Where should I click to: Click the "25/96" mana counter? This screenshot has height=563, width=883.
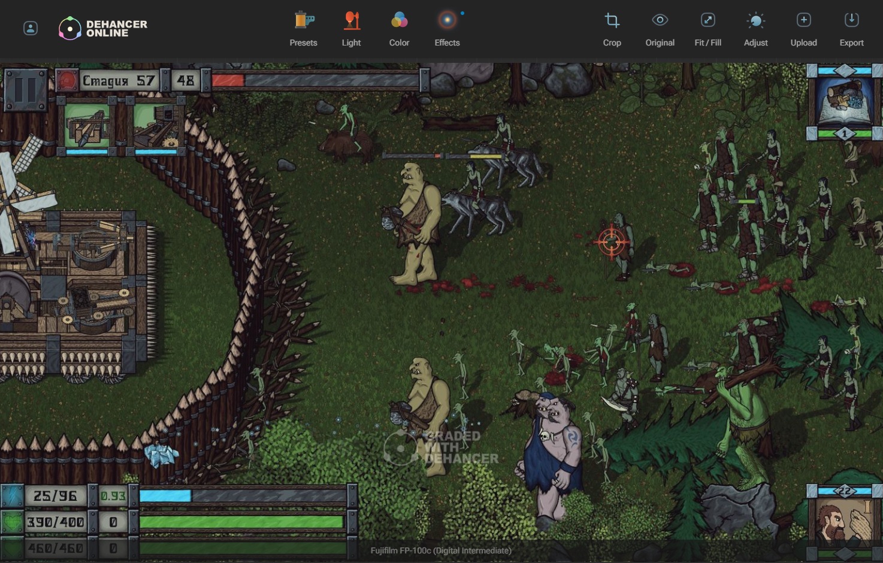click(56, 496)
